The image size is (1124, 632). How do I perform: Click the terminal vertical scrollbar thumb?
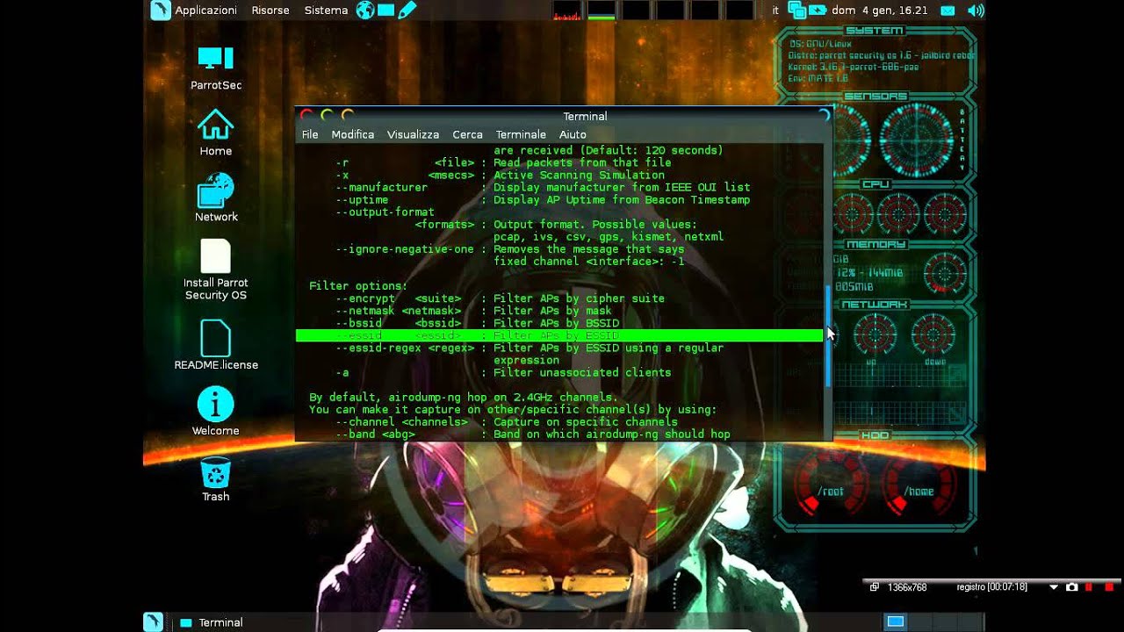[x=827, y=336]
